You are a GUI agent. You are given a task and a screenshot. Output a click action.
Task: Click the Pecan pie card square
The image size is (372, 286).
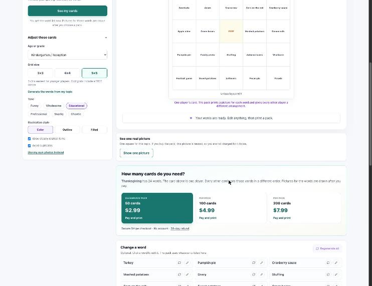[x=255, y=78]
